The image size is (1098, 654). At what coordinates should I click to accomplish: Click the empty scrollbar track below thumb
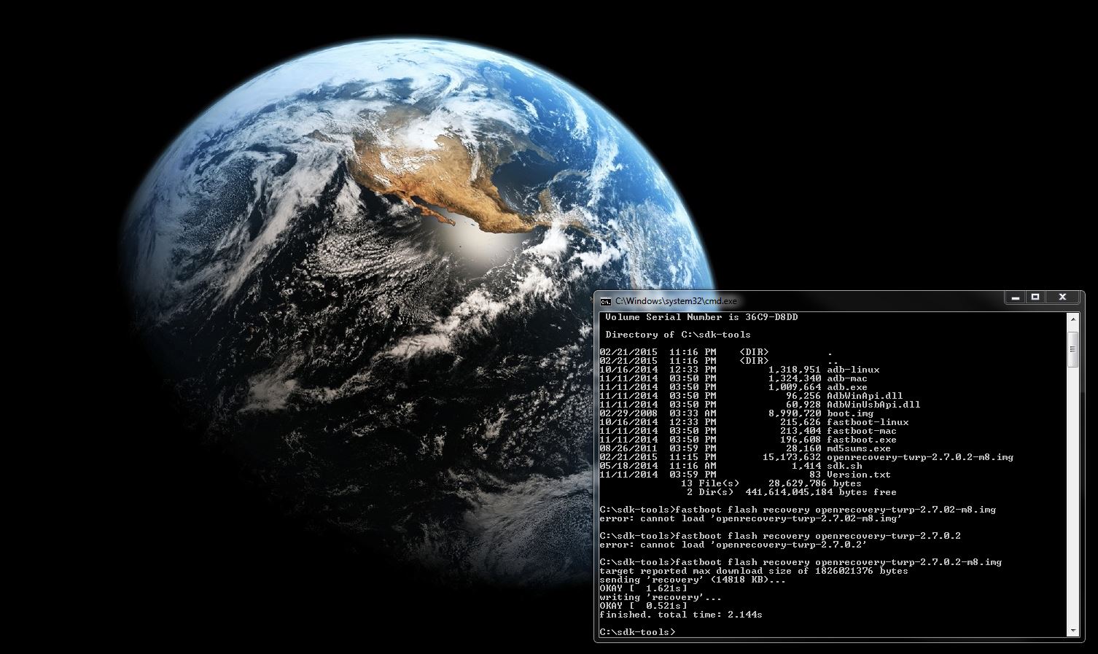[x=1072, y=496]
